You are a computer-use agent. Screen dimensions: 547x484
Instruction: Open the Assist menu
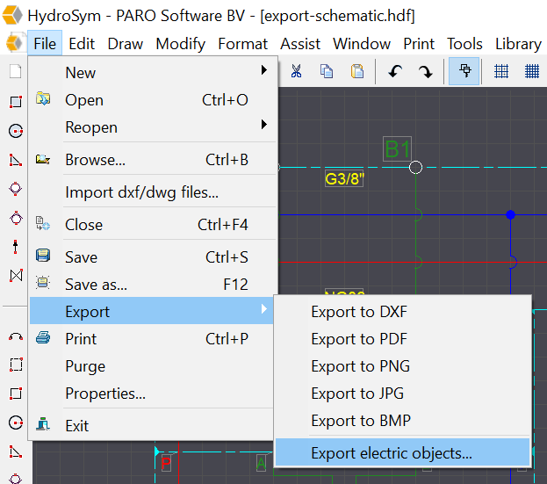pos(300,44)
